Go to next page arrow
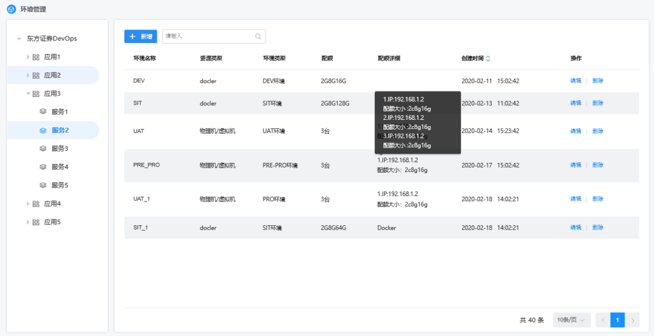Screen dimensions: 654x336 pyautogui.click(x=633, y=320)
